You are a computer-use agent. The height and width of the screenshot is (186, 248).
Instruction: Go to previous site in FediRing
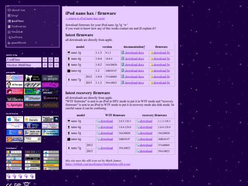(x=45, y=60)
